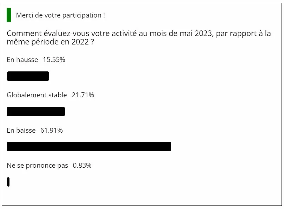
Task: Click the 'En baisse' label
Action: click(21, 130)
